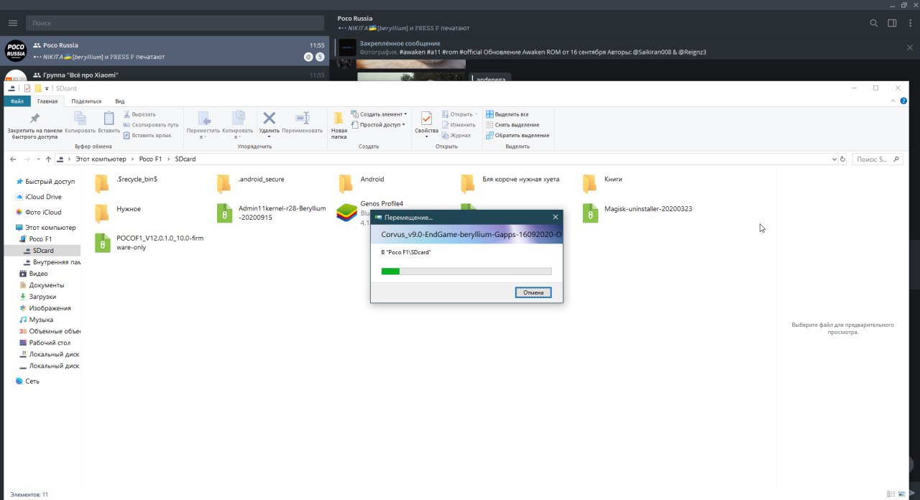Click Poco F1 in address breadcrumb
The width and height of the screenshot is (920, 500).
pyautogui.click(x=150, y=159)
